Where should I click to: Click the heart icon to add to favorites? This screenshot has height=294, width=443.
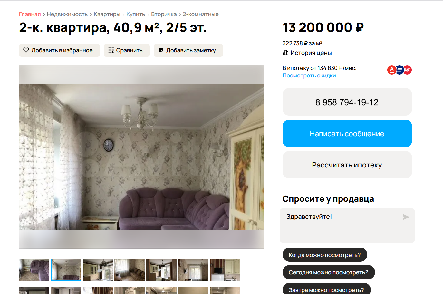[x=26, y=50]
